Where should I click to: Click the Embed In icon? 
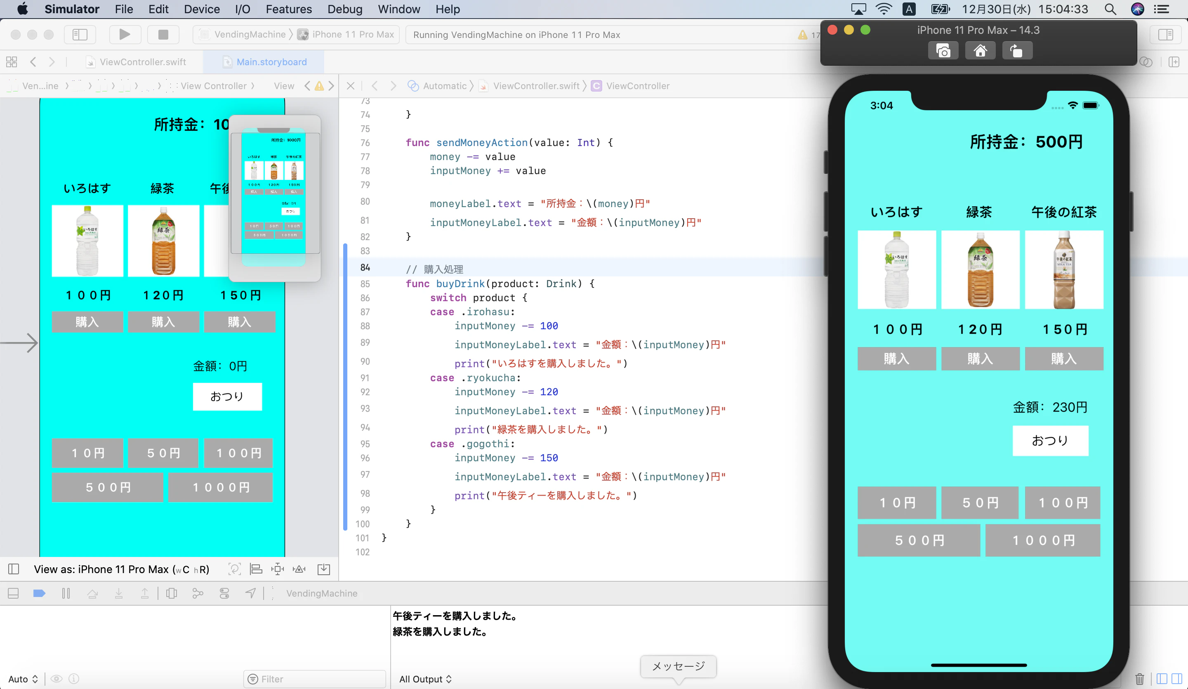[324, 569]
